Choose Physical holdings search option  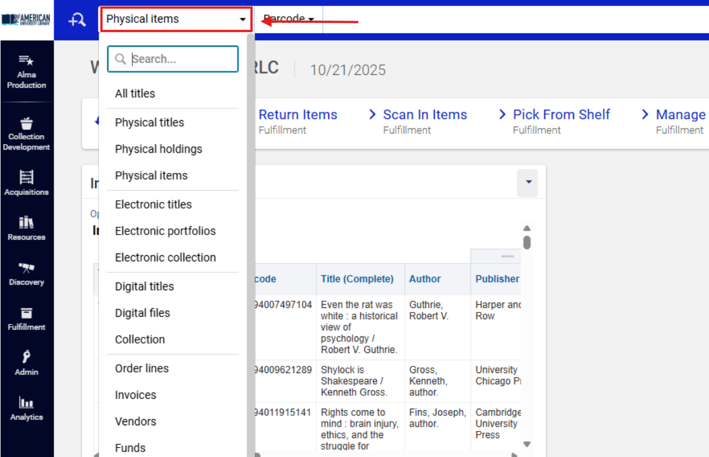[158, 149]
